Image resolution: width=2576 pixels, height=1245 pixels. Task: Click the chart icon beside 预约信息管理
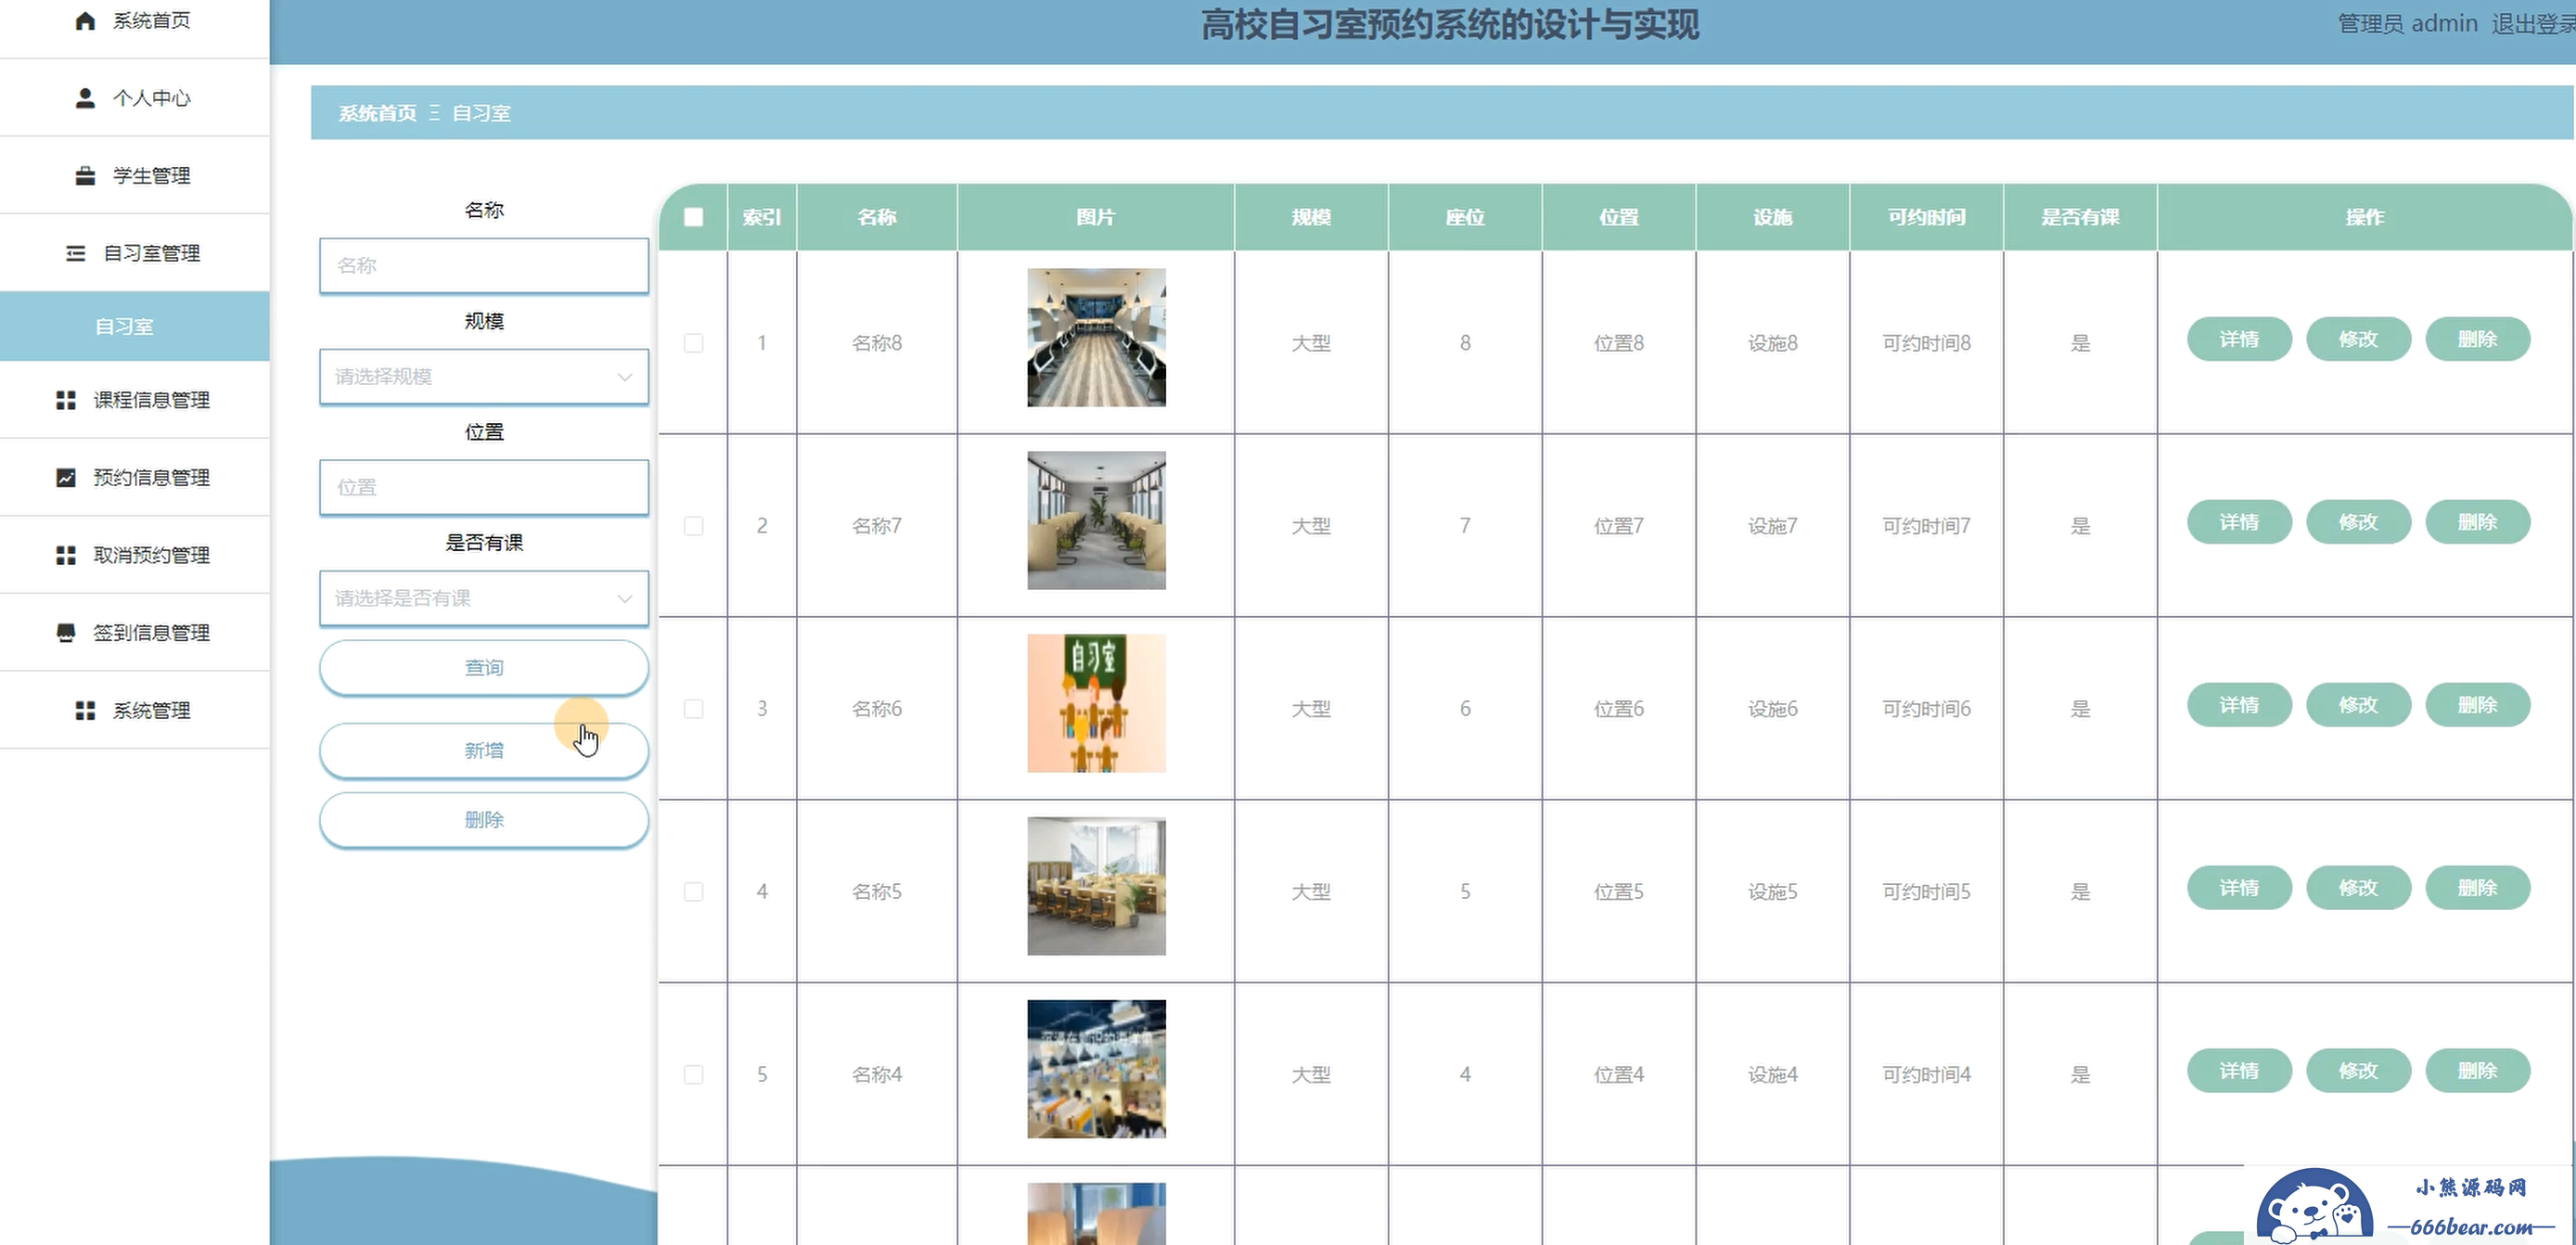tap(66, 478)
